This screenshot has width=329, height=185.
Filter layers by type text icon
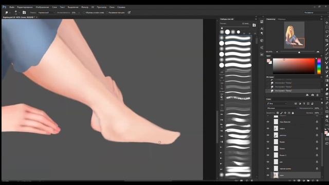click(304, 104)
